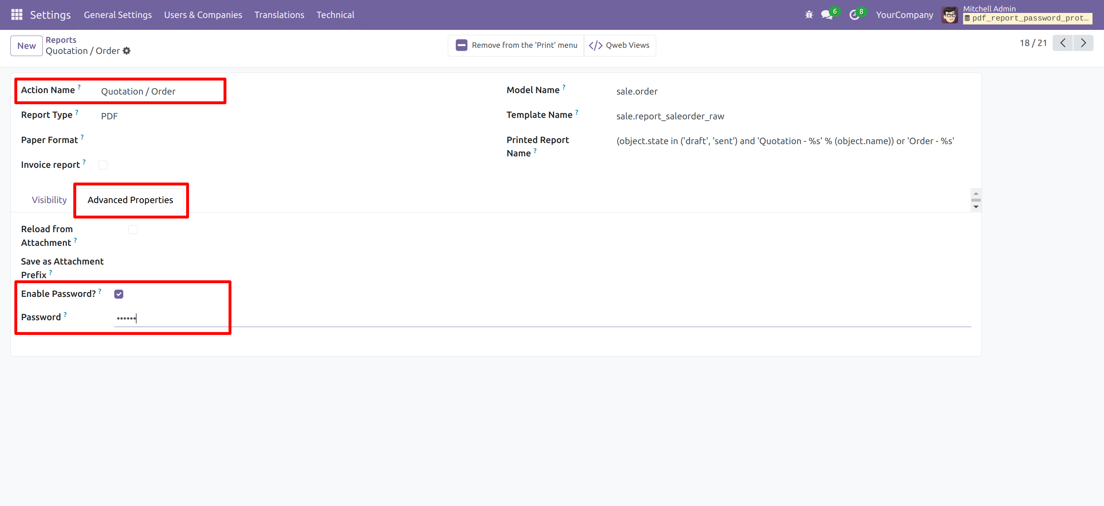Go to the Reports breadcrumb link
The width and height of the screenshot is (1104, 506).
(61, 40)
